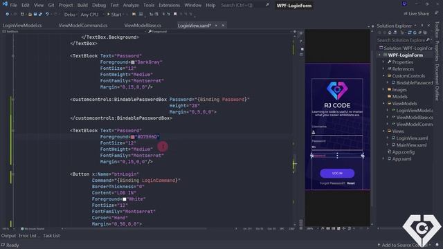Click the Start debugging button

pyautogui.click(x=114, y=15)
